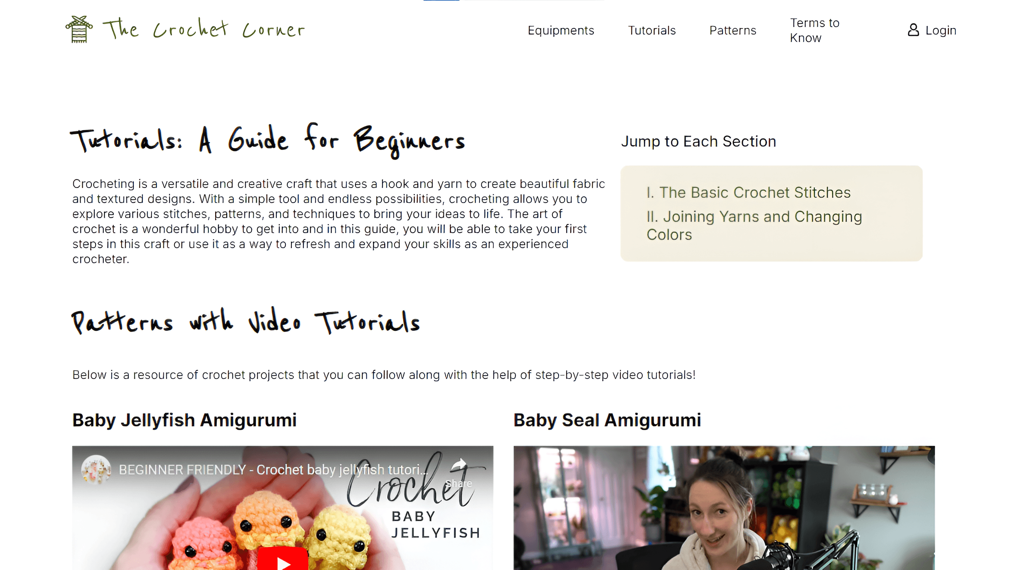Click Tutorials: A Guide for Beginners title
The height and width of the screenshot is (570, 1014).
tap(268, 141)
